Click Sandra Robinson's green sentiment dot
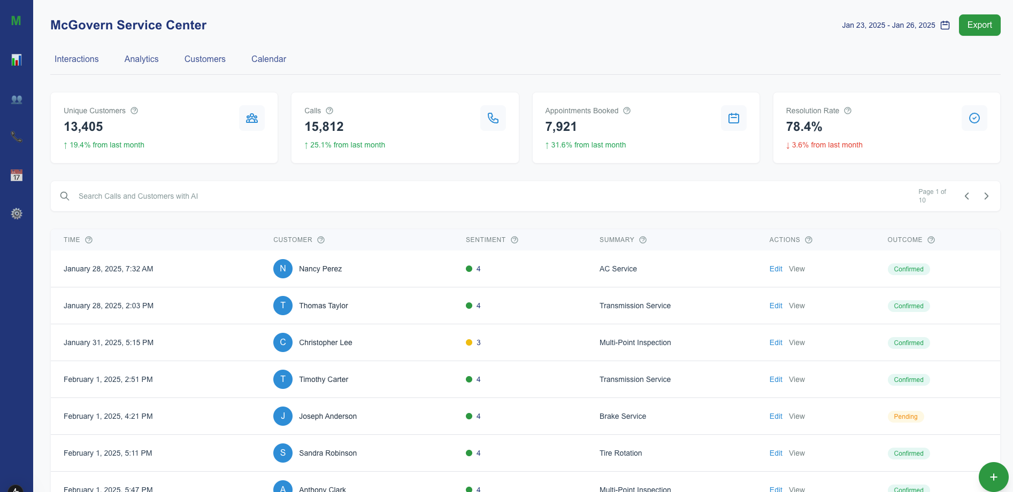 click(x=469, y=453)
